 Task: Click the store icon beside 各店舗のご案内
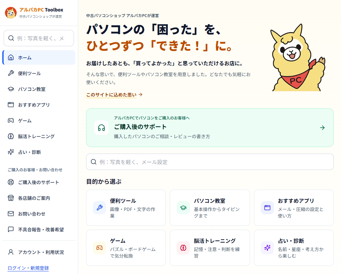(x=11, y=198)
